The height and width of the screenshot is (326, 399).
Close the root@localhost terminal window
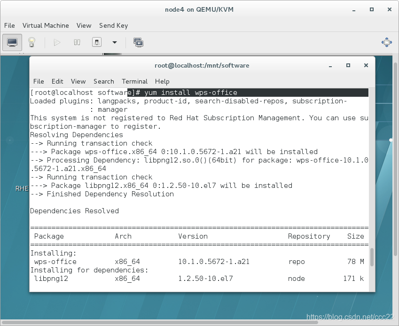(366, 65)
